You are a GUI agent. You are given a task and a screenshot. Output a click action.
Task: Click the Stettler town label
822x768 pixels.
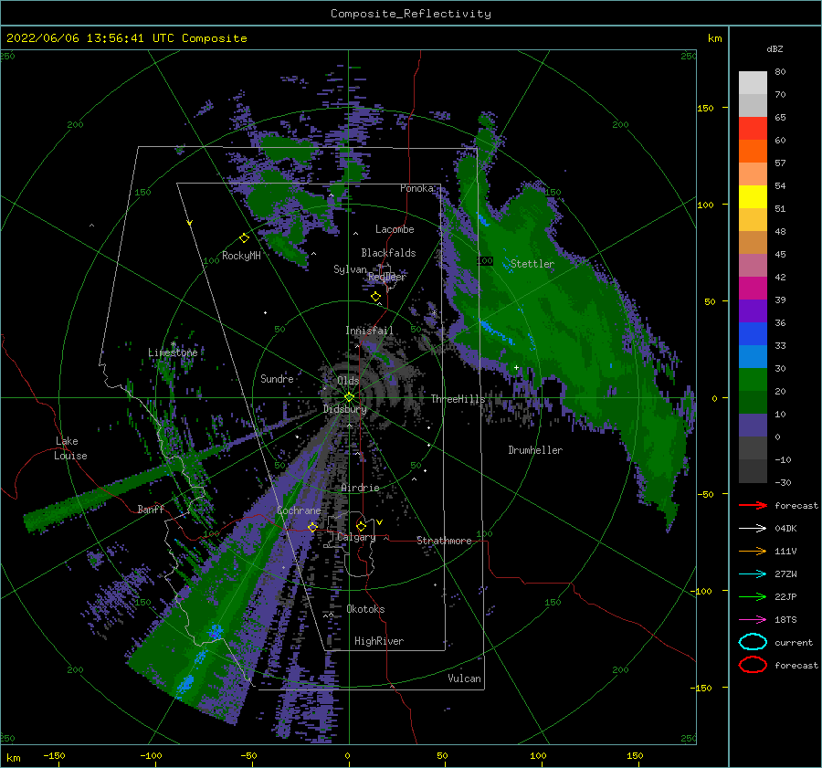[532, 264]
